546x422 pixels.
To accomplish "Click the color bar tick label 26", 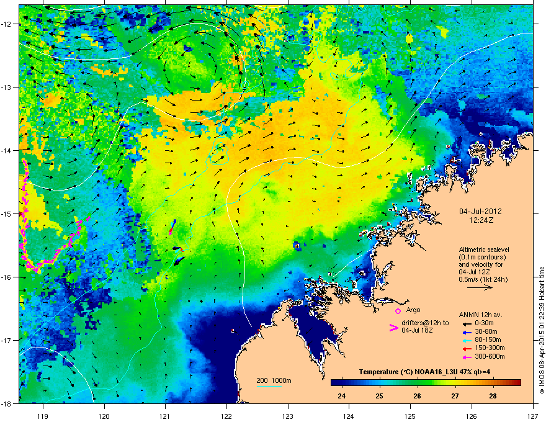I will coord(417,396).
